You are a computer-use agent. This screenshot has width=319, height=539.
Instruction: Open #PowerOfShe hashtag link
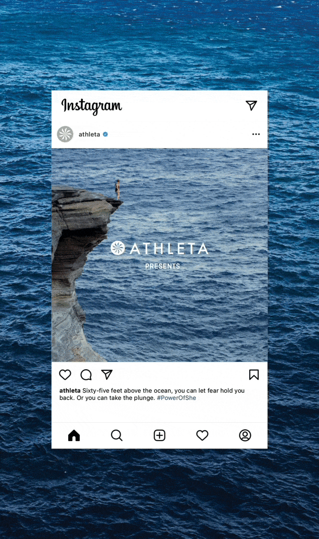[x=176, y=398]
